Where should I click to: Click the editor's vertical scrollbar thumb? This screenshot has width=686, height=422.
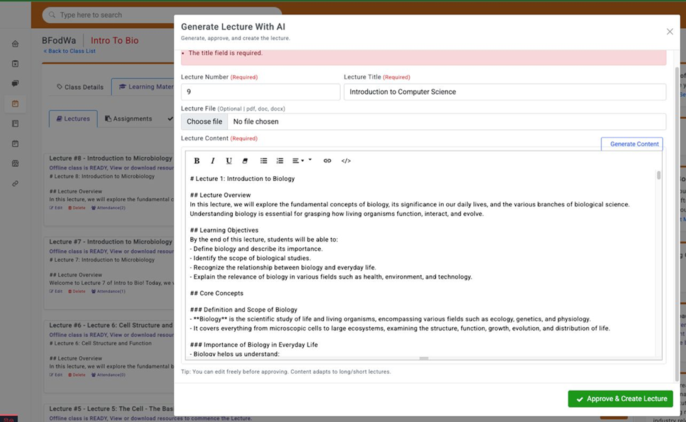click(658, 176)
